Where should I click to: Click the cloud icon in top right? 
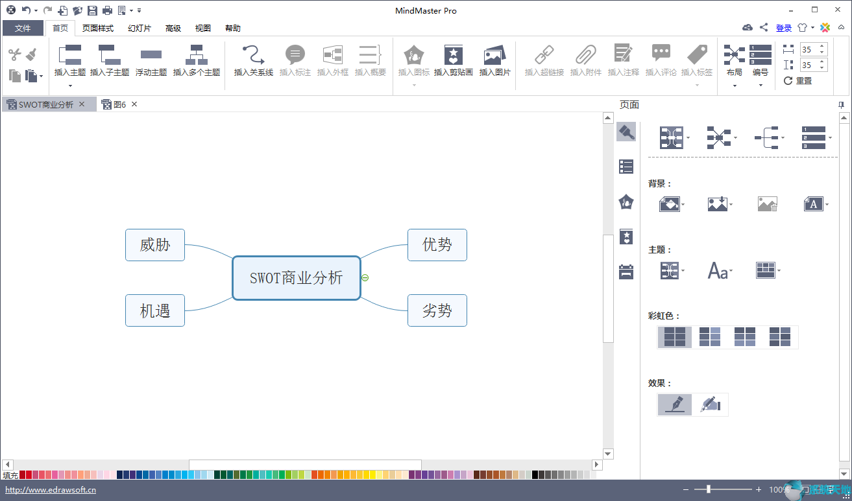748,28
